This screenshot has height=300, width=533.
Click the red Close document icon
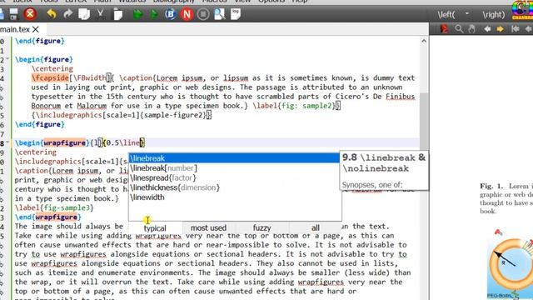(30, 14)
